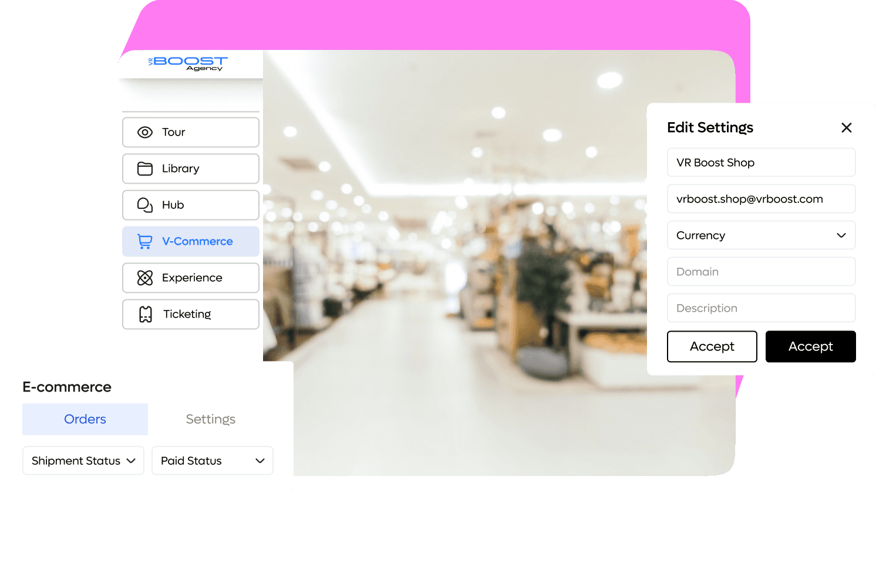Click the white outlined Accept button
Viewport: 876px width, 570px height.
[712, 346]
